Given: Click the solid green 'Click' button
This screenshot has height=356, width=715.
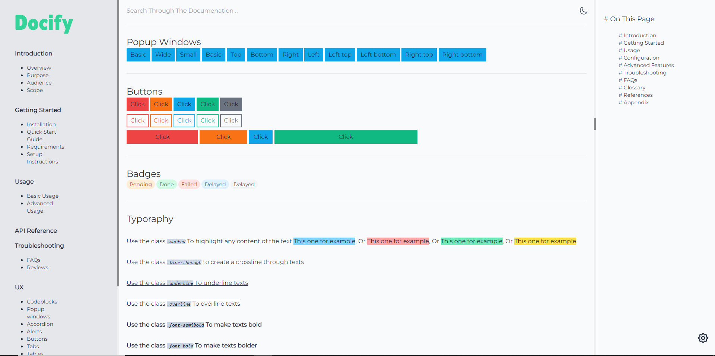Looking at the screenshot, I should coord(207,104).
